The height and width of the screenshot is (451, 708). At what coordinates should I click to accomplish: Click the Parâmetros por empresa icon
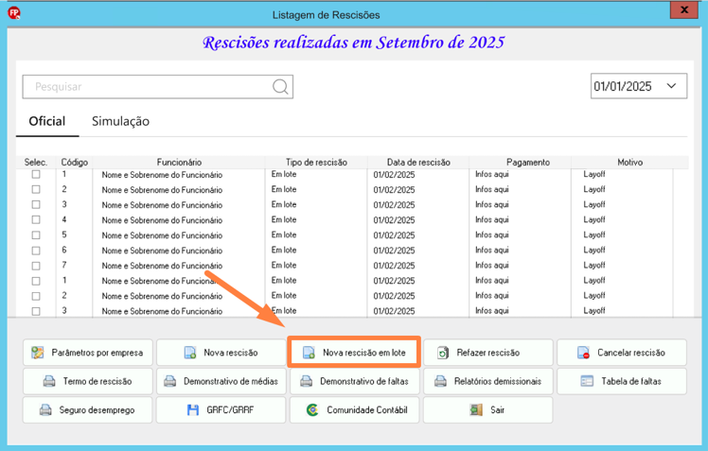click(38, 353)
